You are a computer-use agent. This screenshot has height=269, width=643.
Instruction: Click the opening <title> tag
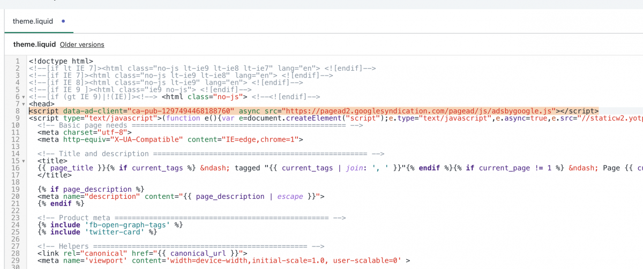[53, 160]
